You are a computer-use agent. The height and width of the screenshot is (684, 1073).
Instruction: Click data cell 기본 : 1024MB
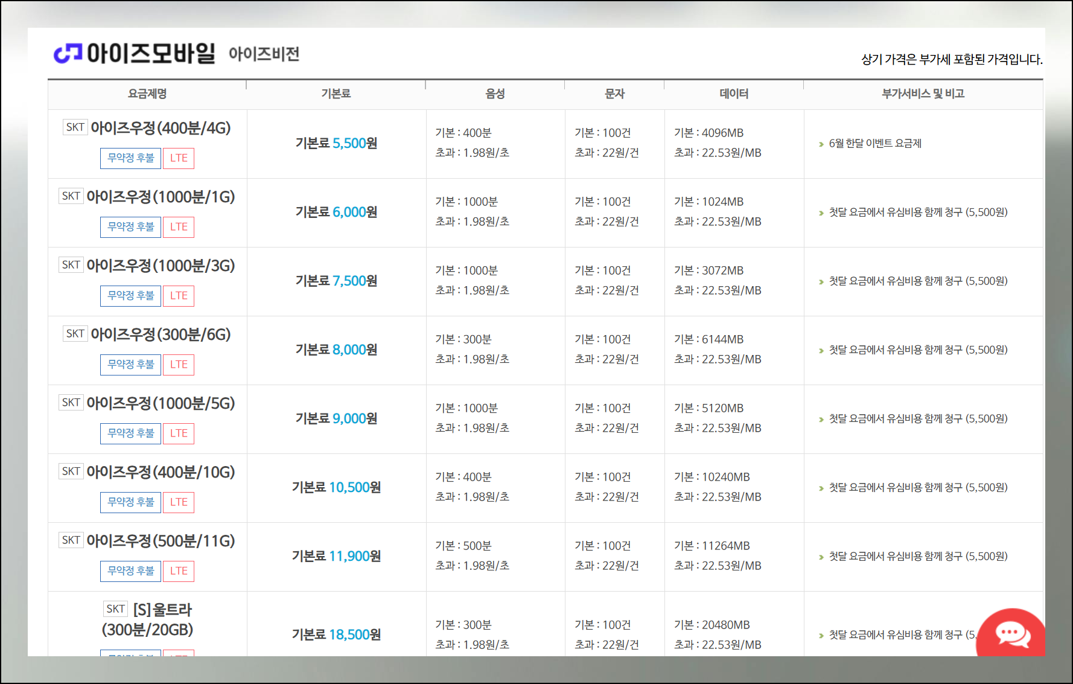(709, 202)
